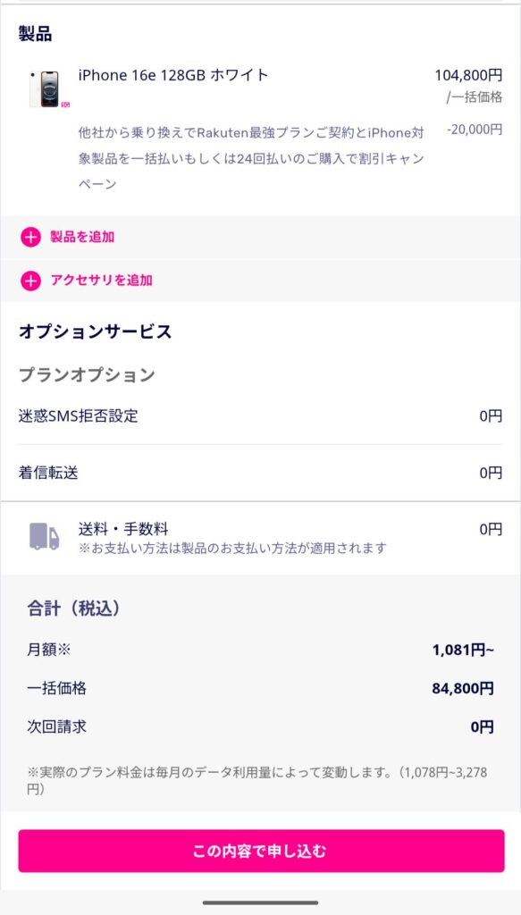Select the 迷惑SMS拒否設定 option row
The width and height of the screenshot is (521, 915).
(x=260, y=416)
